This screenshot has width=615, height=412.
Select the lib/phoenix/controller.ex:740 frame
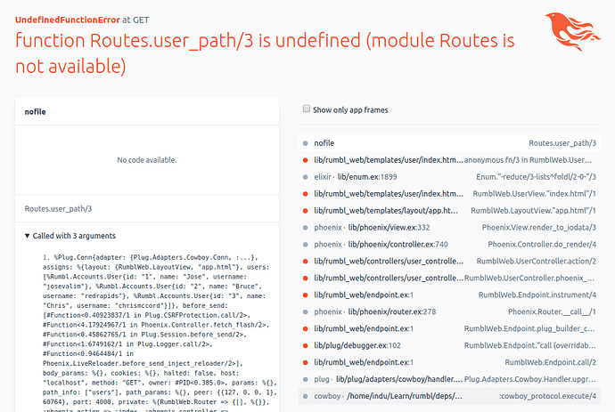[449, 244]
